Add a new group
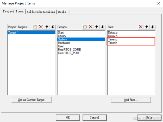This screenshot has width=163, height=122. (85, 27)
